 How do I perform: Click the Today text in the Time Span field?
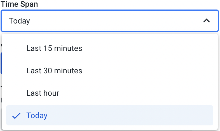19,21
